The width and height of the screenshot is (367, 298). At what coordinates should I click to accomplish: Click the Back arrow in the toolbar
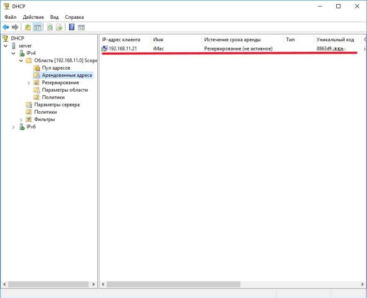[x=6, y=28]
